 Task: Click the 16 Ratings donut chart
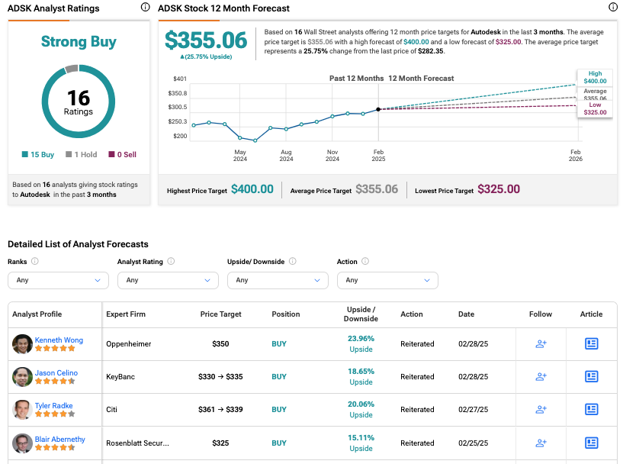point(79,101)
